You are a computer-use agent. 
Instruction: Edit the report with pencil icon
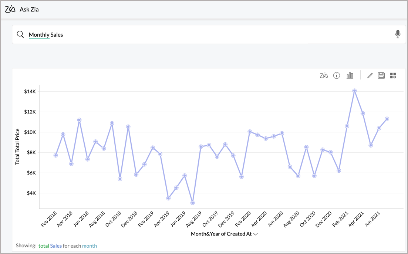pos(370,75)
